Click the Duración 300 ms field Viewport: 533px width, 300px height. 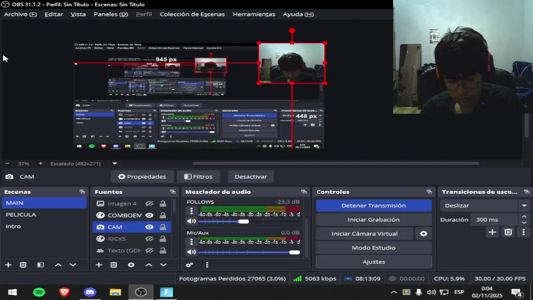495,220
